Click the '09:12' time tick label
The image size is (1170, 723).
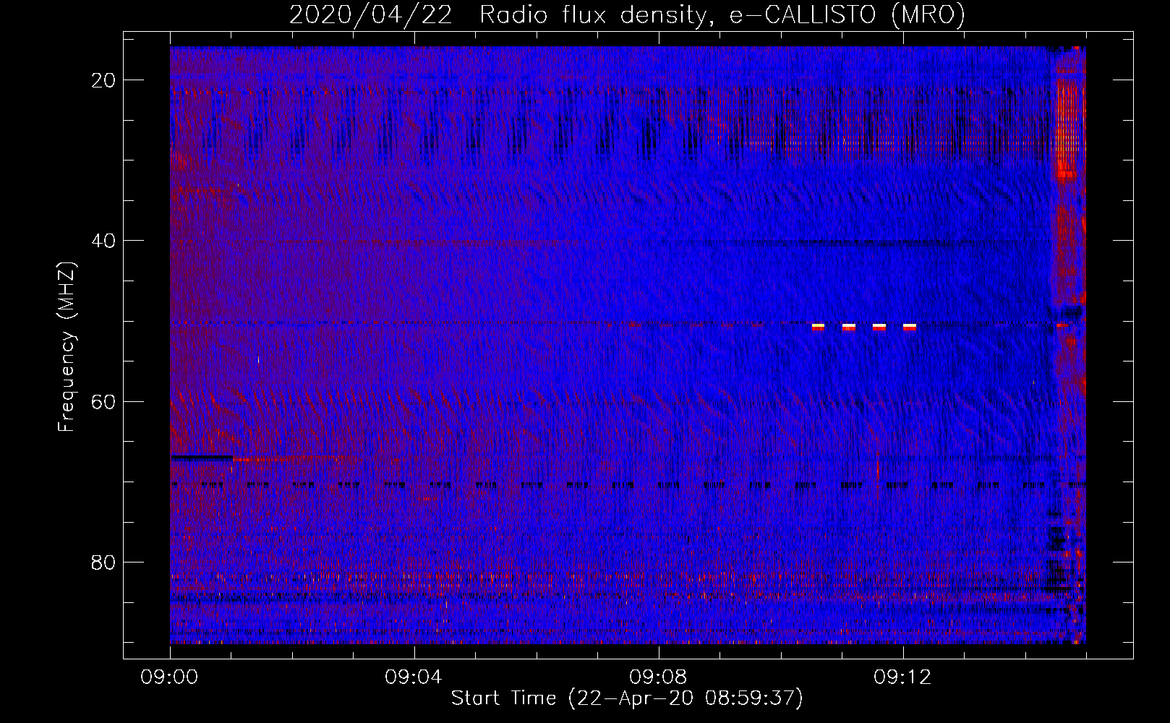point(903,677)
